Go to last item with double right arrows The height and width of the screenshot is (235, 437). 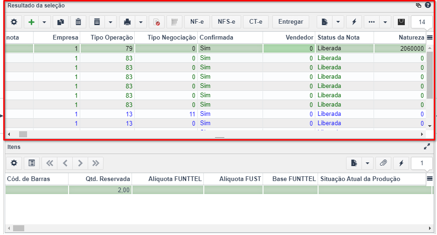96,163
